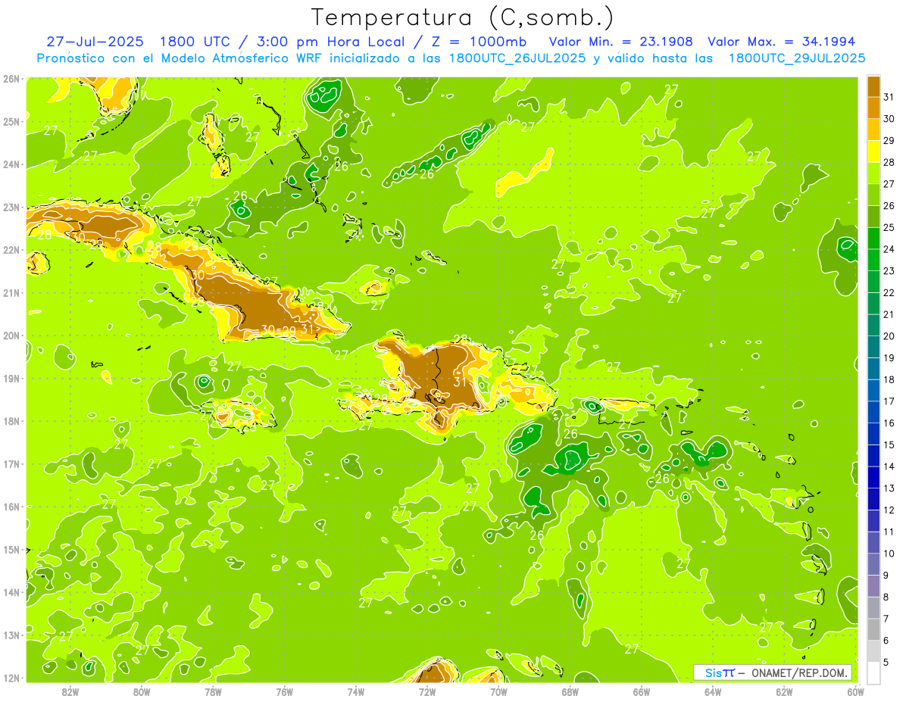The height and width of the screenshot is (702, 909).
Task: Click the 68W longitude axis label
Action: point(570,691)
